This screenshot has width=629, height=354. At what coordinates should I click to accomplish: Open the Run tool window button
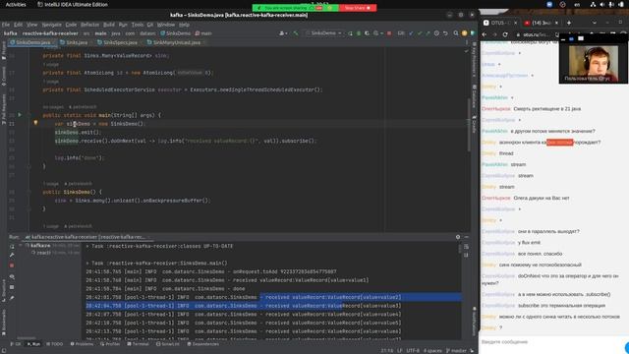[x=33, y=344]
